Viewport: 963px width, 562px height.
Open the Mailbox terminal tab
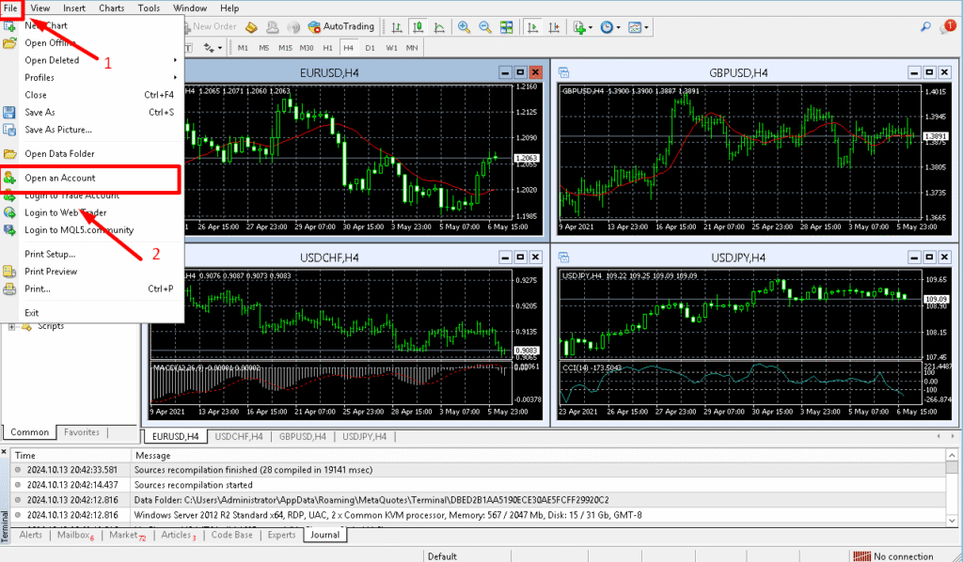click(75, 535)
